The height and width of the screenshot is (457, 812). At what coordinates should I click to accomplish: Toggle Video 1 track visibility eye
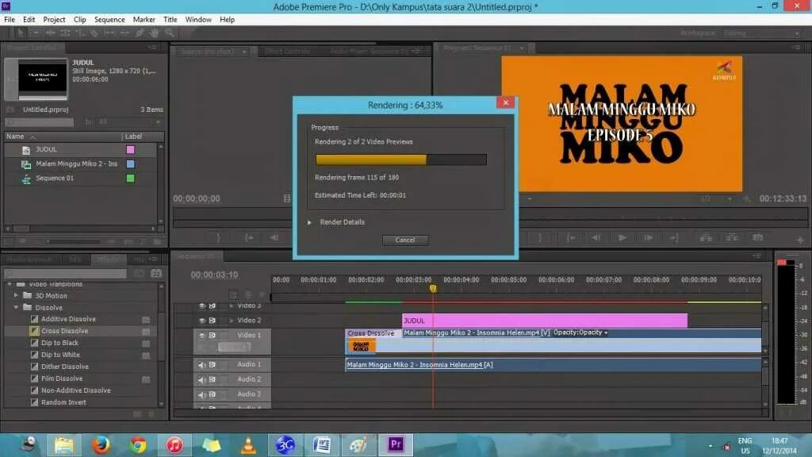click(202, 336)
